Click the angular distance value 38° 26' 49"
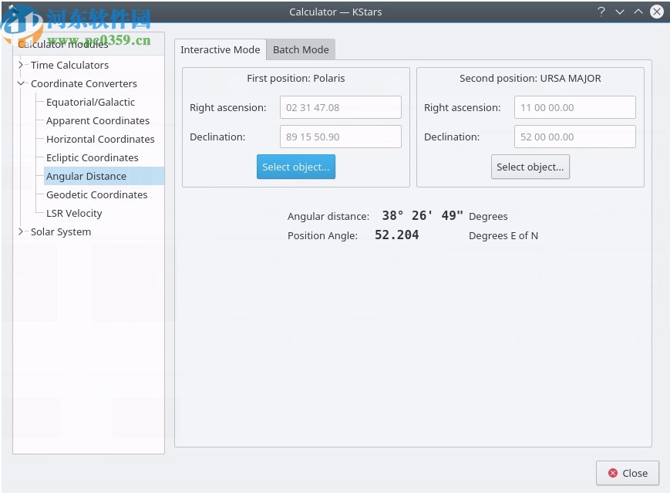Image resolution: width=670 pixels, height=493 pixels. coord(423,215)
